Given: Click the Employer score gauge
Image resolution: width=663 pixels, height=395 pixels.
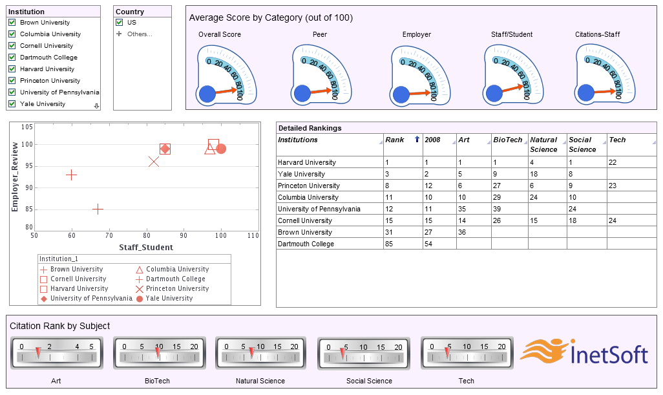Looking at the screenshot, I should tap(420, 75).
